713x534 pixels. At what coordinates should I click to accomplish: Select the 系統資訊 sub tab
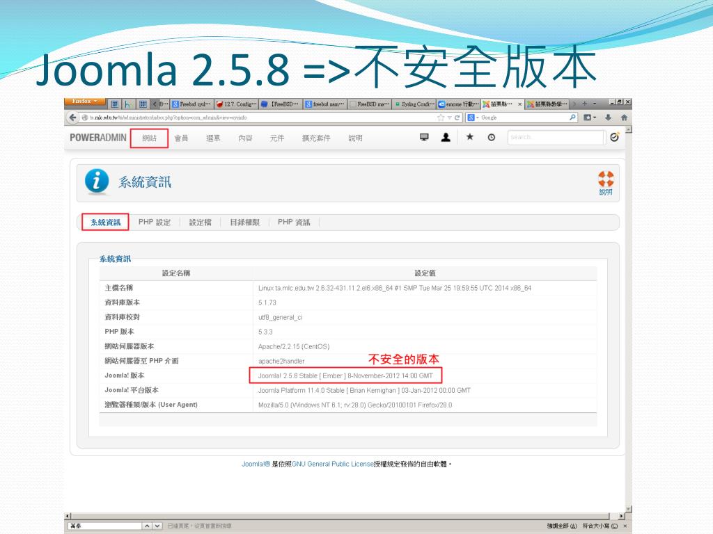click(x=106, y=222)
